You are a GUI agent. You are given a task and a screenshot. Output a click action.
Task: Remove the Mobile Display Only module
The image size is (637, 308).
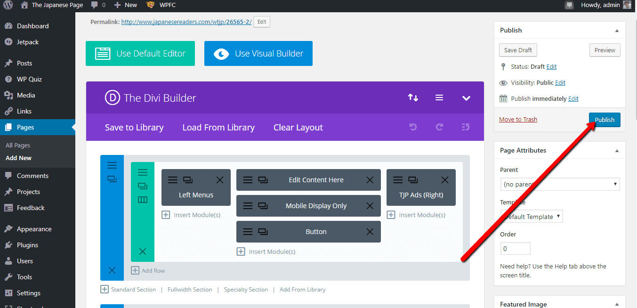[370, 206]
